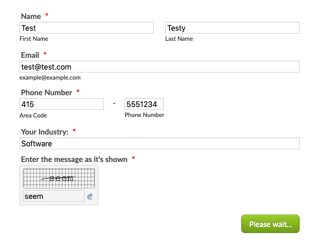The width and height of the screenshot is (321, 243).
Task: Click the captcha refresh icon
Action: coord(90,197)
